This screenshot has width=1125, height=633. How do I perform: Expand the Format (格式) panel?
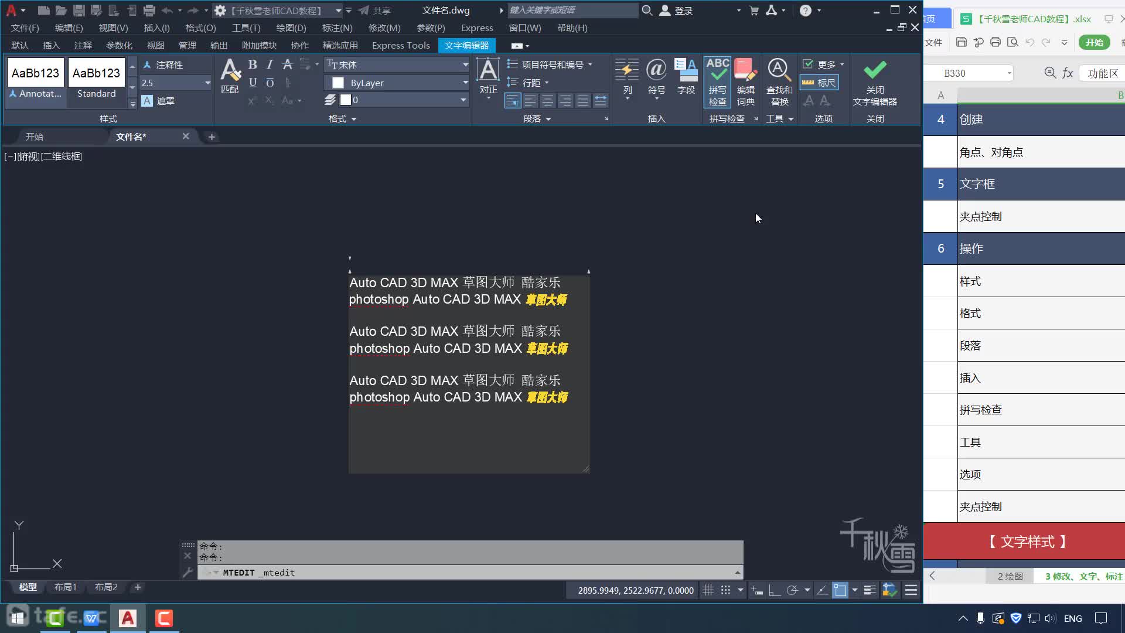[342, 119]
